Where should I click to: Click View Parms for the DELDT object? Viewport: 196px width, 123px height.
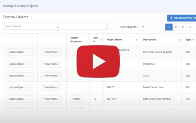51,87
